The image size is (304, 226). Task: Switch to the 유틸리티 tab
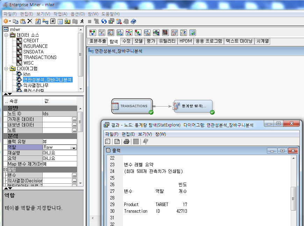click(167, 41)
